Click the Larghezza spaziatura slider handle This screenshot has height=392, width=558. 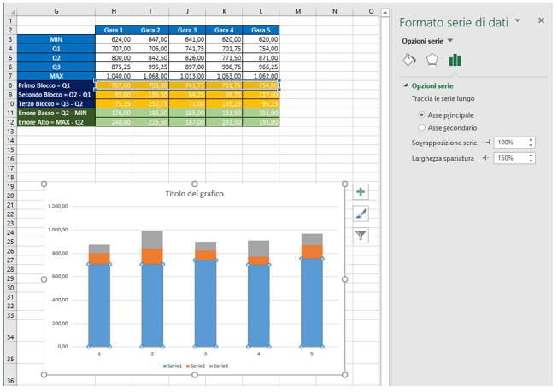pos(485,158)
